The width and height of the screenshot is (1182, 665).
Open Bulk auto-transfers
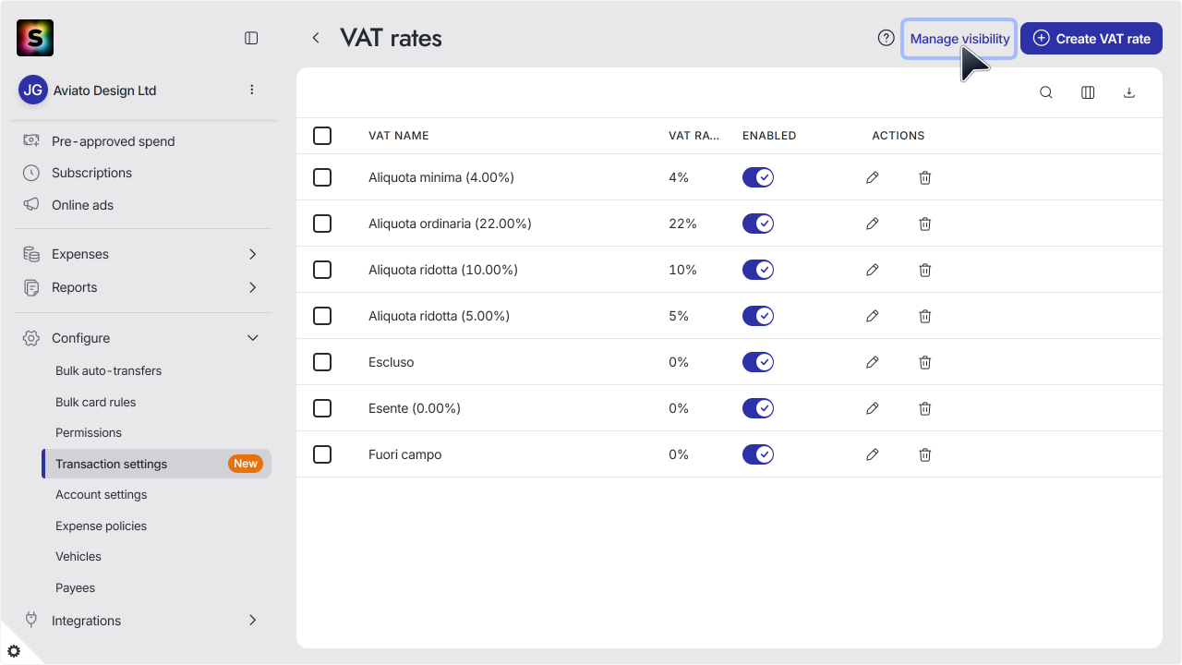108,370
